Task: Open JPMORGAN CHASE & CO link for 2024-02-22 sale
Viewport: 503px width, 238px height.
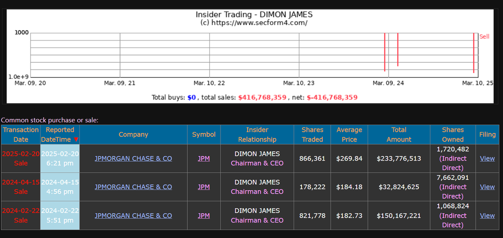Action: (x=133, y=216)
